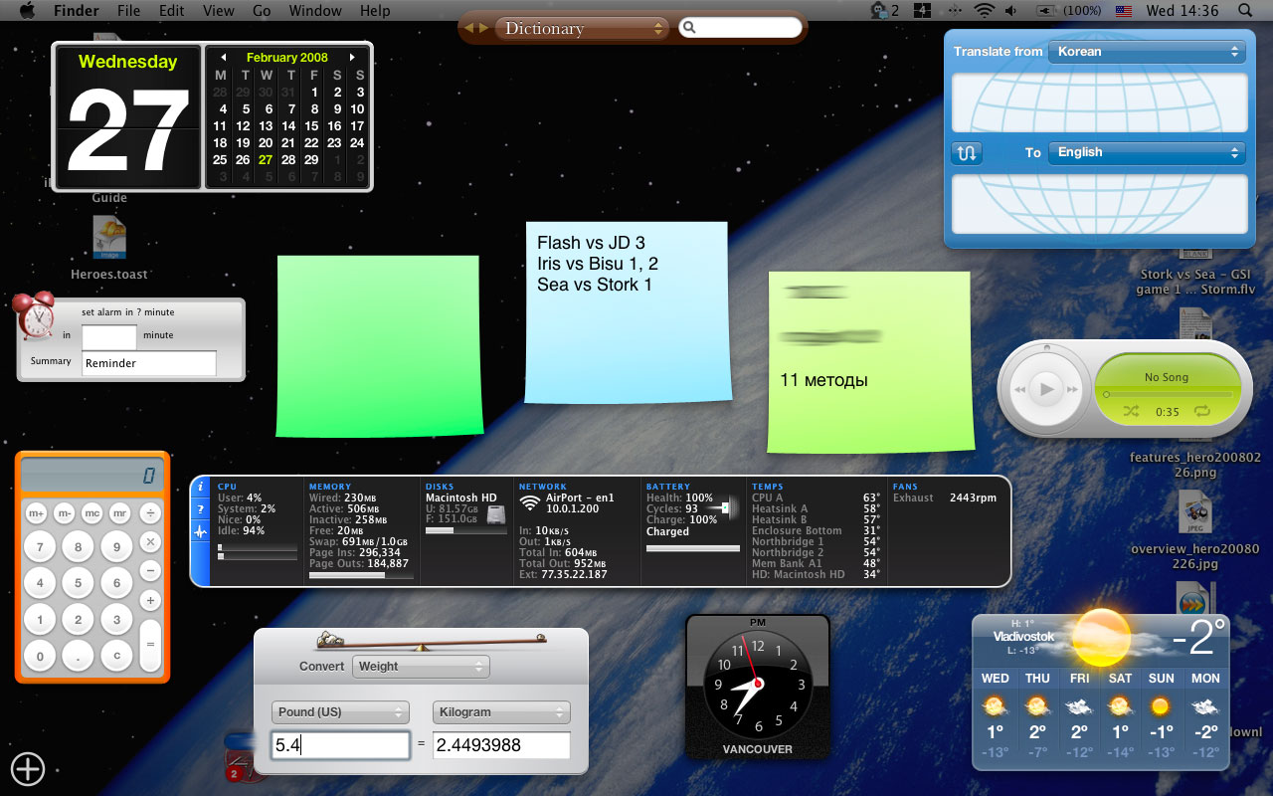Toggle shuffle in the iTunes widget
The height and width of the screenshot is (796, 1273).
coord(1131,411)
